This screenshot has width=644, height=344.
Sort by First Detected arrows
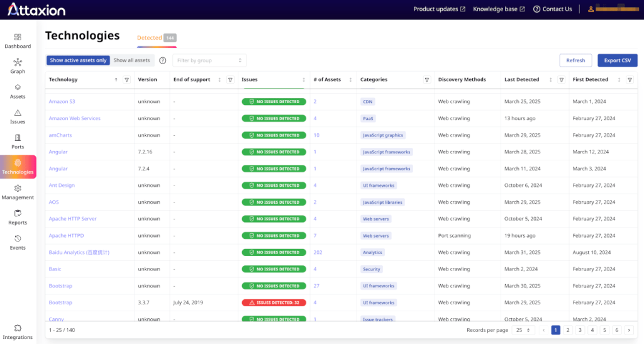coord(619,80)
